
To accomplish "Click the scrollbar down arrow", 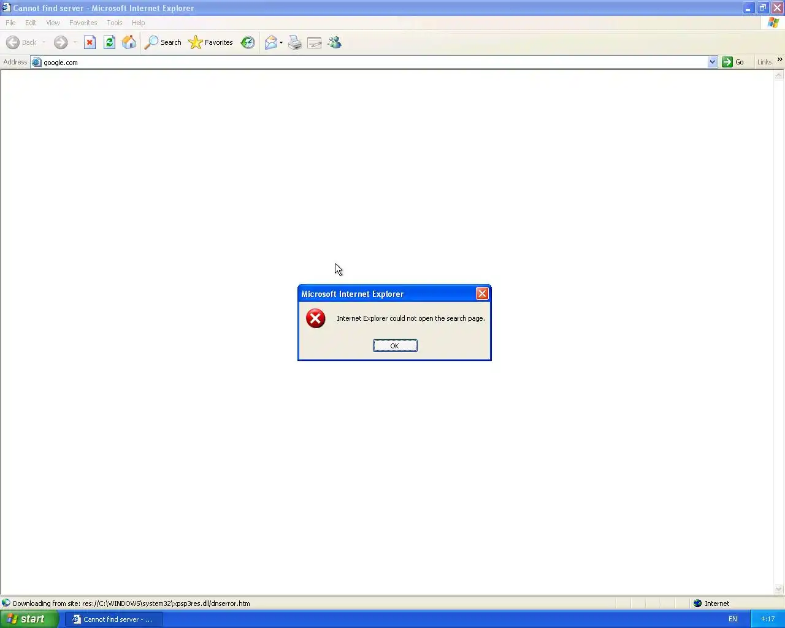I will coord(779,590).
